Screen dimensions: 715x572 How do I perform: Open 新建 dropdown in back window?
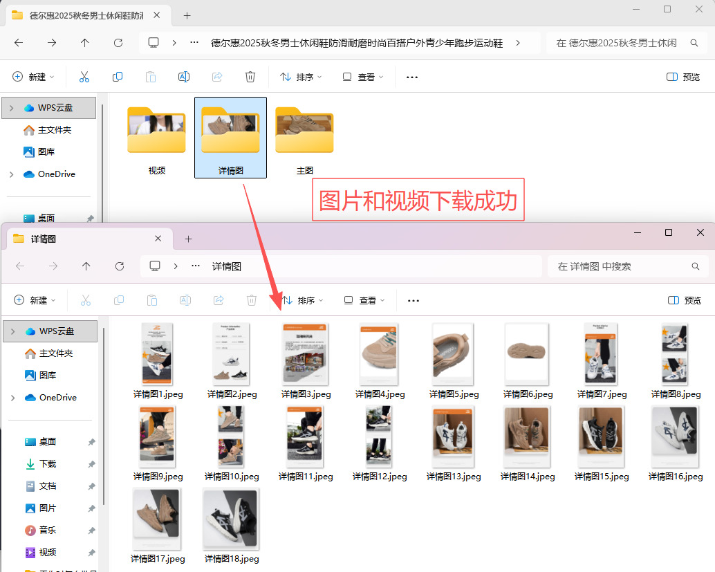(x=33, y=77)
